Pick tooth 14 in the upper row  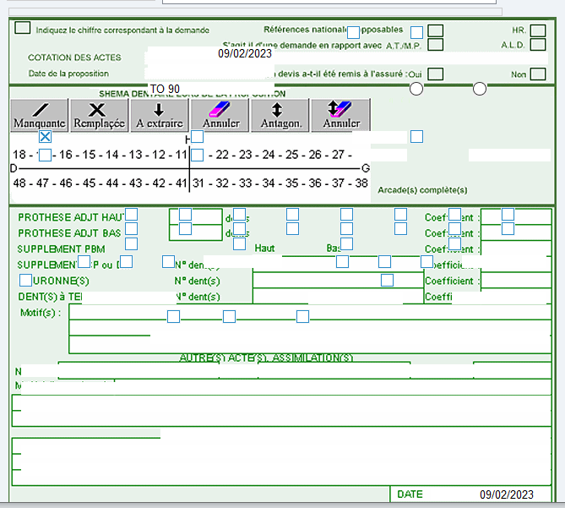point(112,155)
